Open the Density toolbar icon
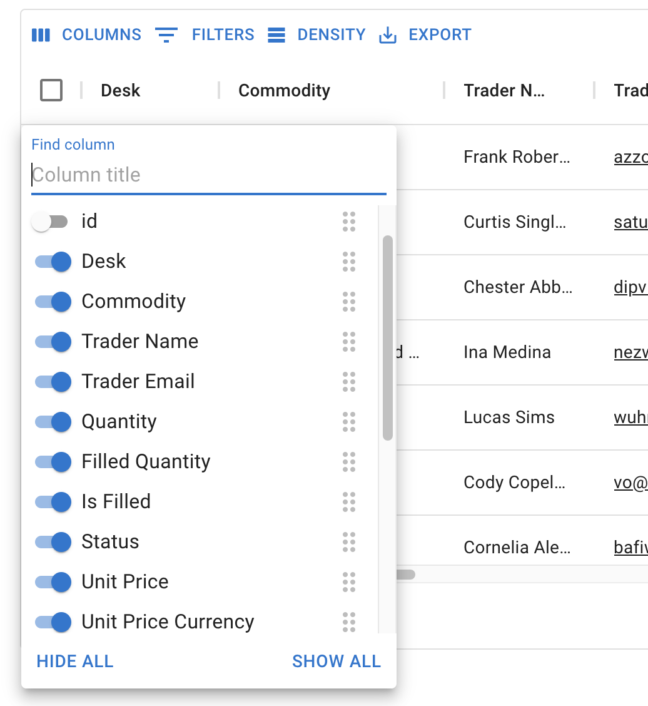Viewport: 648px width, 706px height. [276, 35]
